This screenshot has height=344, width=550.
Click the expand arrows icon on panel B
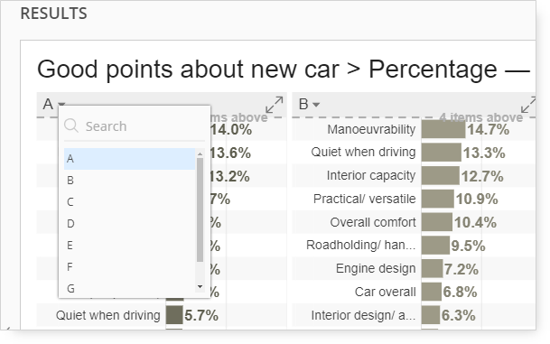click(x=528, y=105)
